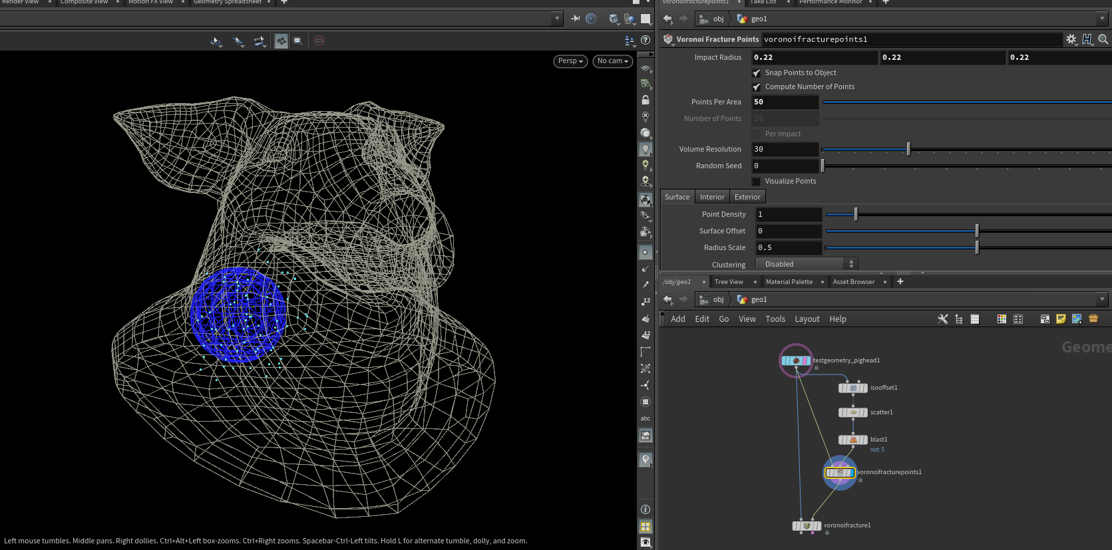Click the color palette grid icon
This screenshot has width=1112, height=550.
pos(1002,319)
